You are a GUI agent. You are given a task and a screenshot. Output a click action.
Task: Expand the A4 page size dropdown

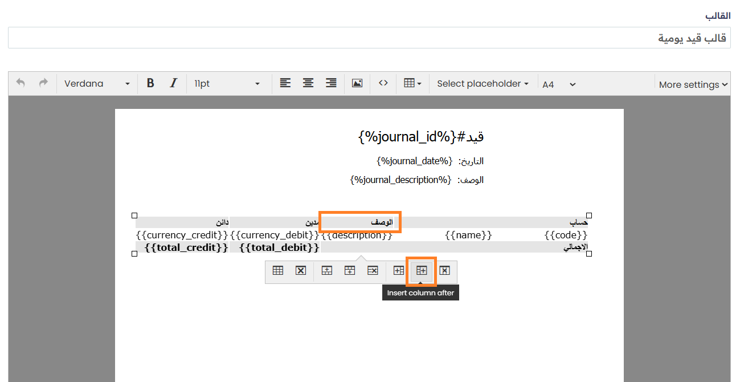click(558, 84)
